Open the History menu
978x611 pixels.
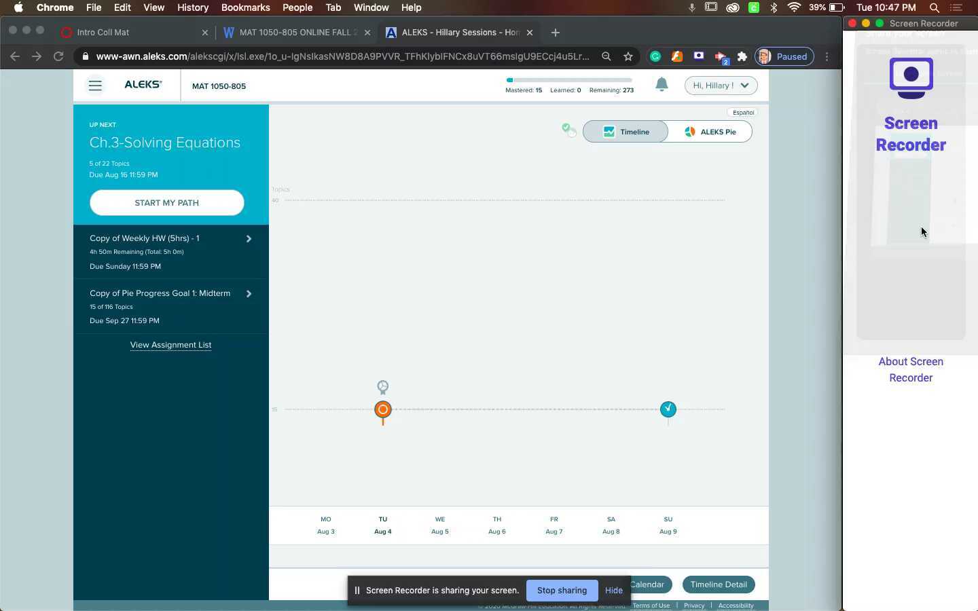click(193, 7)
